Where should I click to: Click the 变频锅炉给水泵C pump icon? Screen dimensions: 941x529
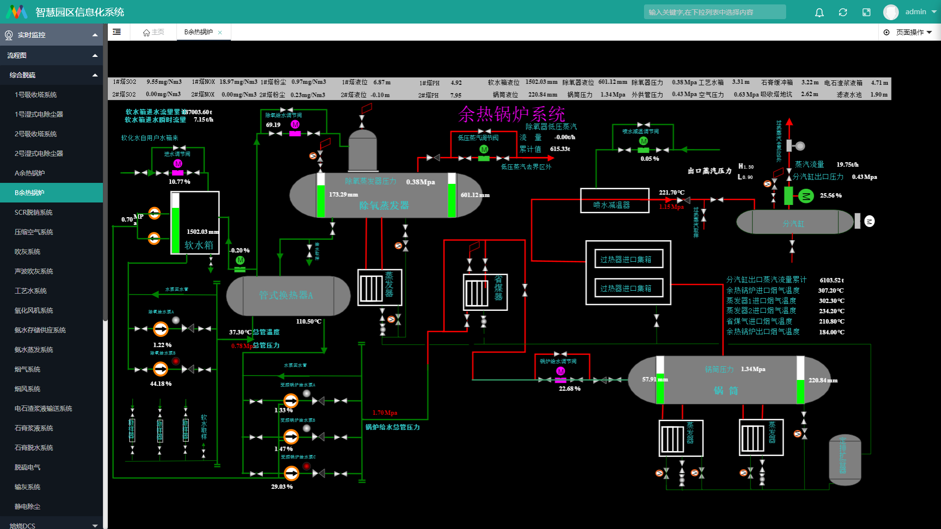(291, 473)
